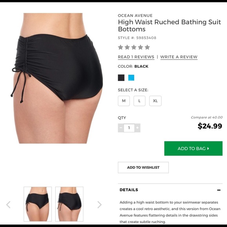Decrease quantity with the minus button
Viewport: 227px width, 227px height.
(121, 128)
